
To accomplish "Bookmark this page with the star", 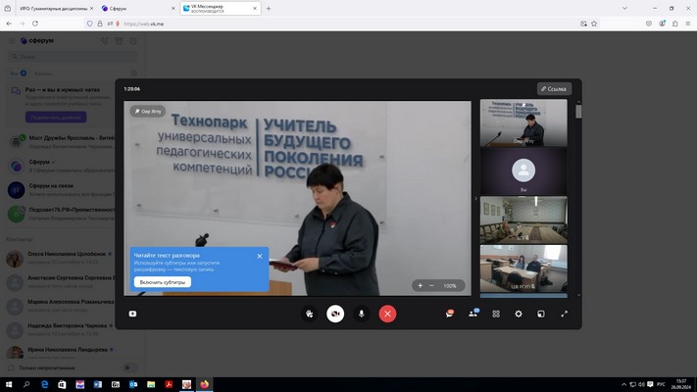I will [594, 24].
